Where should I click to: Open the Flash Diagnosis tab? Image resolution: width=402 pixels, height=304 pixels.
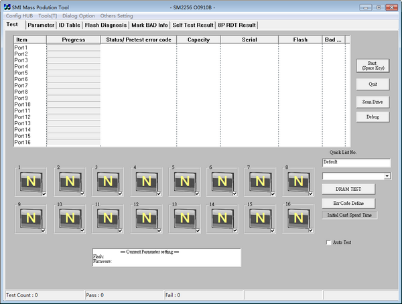coord(106,25)
